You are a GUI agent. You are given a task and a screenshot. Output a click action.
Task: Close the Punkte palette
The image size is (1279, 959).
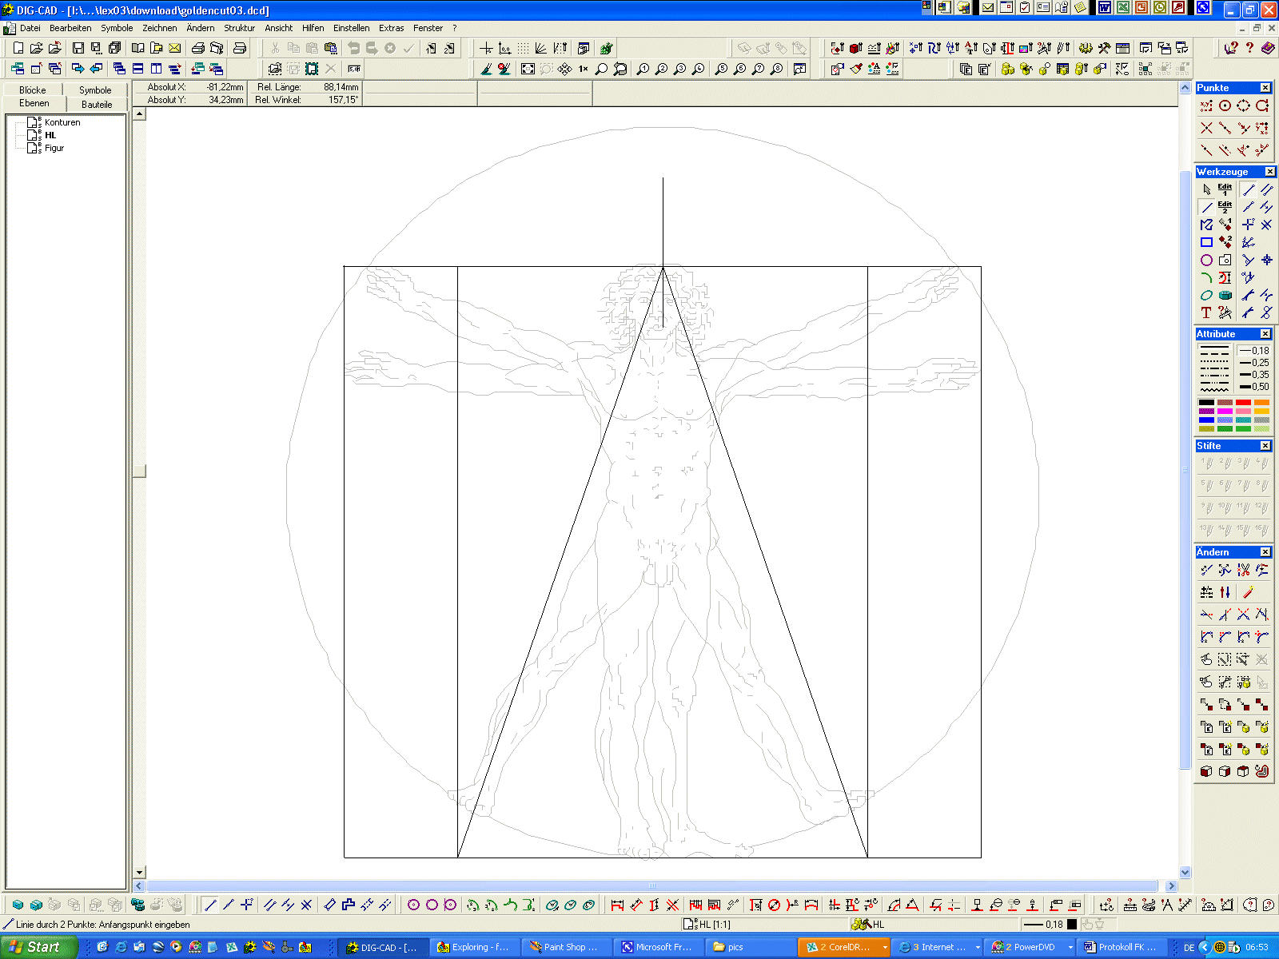tap(1265, 88)
